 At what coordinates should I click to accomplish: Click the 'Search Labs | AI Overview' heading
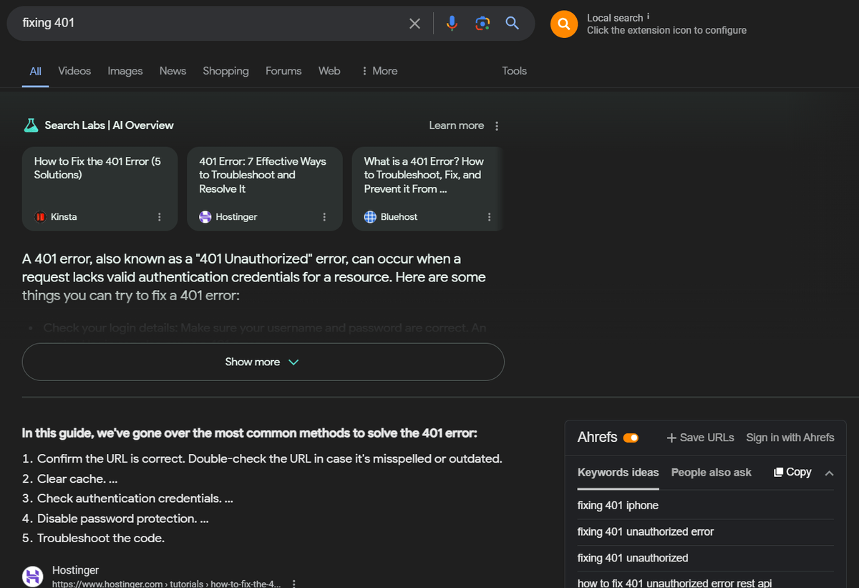click(x=109, y=125)
